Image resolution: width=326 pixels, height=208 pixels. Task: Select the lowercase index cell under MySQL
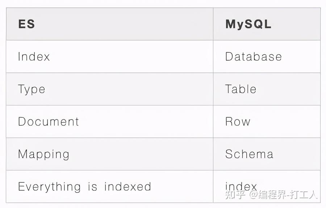pyautogui.click(x=241, y=186)
